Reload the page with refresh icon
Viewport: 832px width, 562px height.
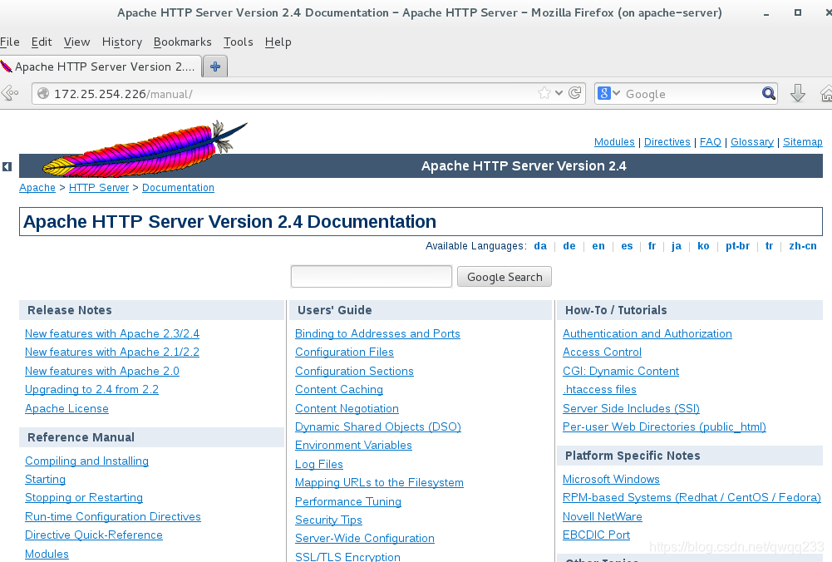(x=574, y=93)
